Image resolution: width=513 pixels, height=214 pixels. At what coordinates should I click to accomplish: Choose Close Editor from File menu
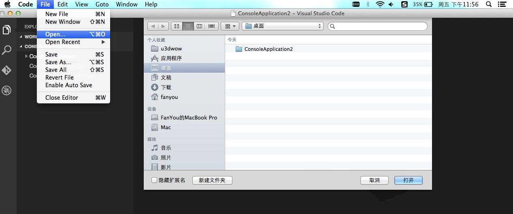pos(73,97)
